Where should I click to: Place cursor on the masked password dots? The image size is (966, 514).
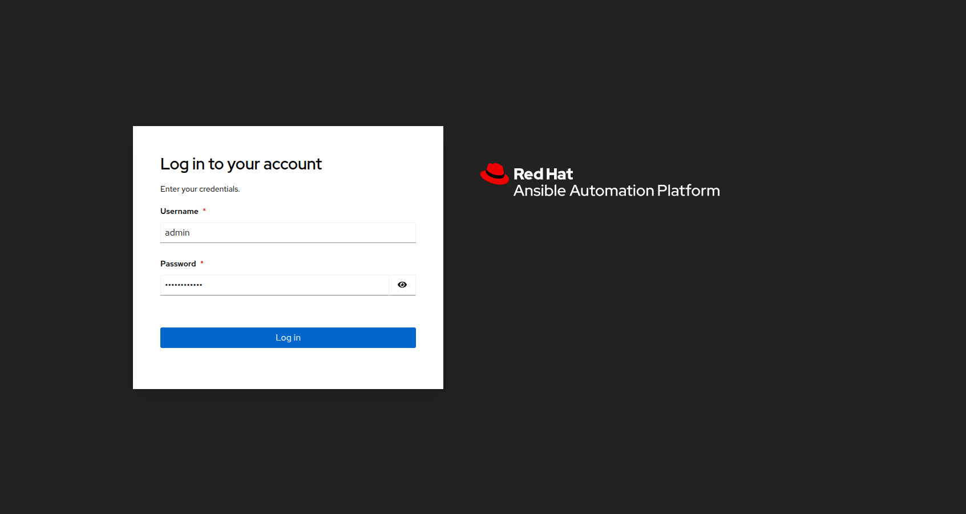click(x=184, y=285)
